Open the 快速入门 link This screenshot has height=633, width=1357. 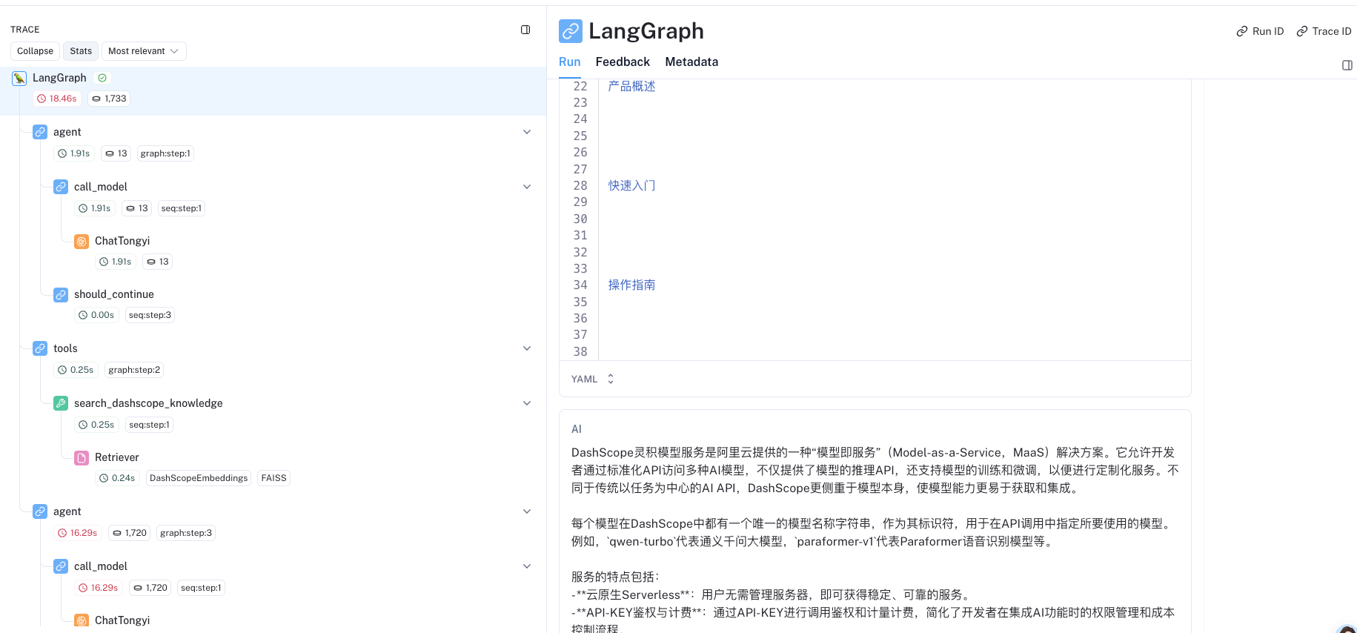click(631, 185)
